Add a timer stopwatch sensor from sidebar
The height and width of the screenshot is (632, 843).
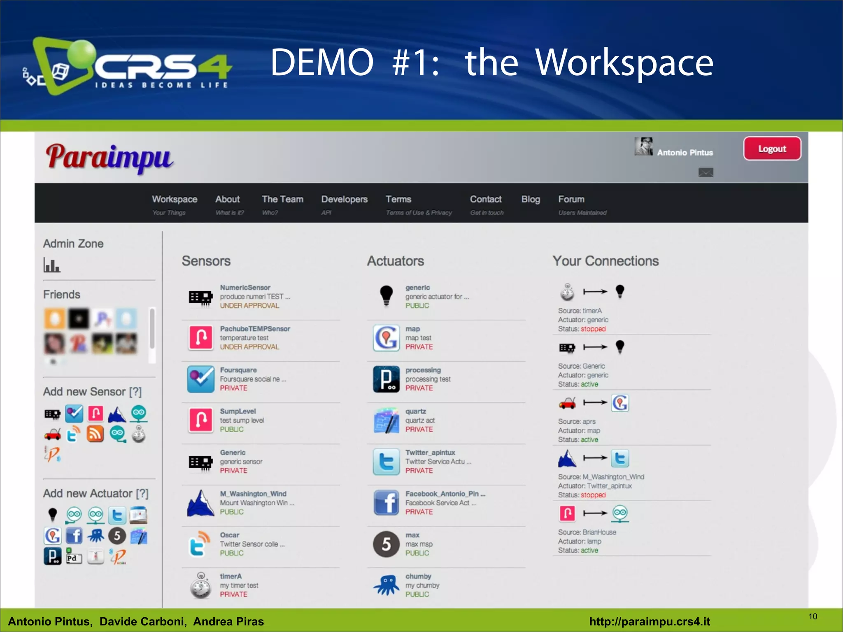coord(139,434)
